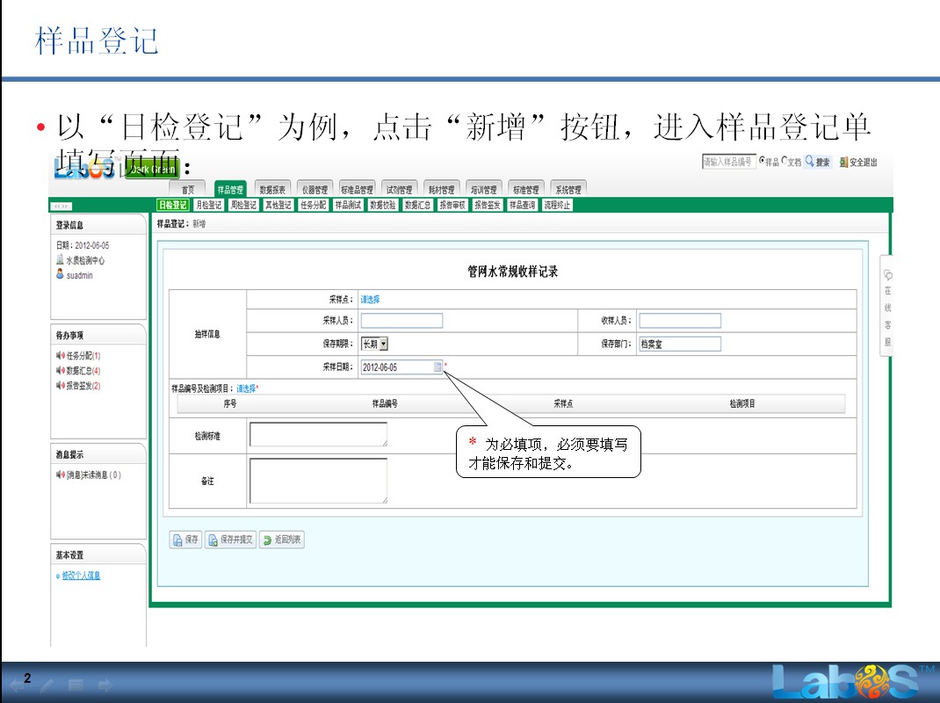Click the magnifier 搜索 search icon
The width and height of the screenshot is (940, 703).
point(809,162)
